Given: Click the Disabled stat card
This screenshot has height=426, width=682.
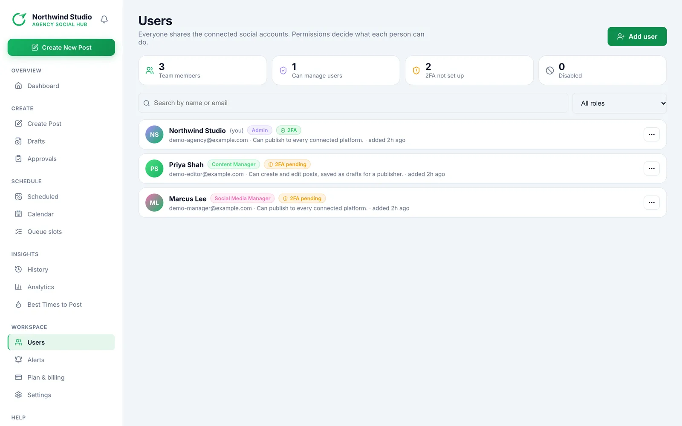Looking at the screenshot, I should (602, 70).
